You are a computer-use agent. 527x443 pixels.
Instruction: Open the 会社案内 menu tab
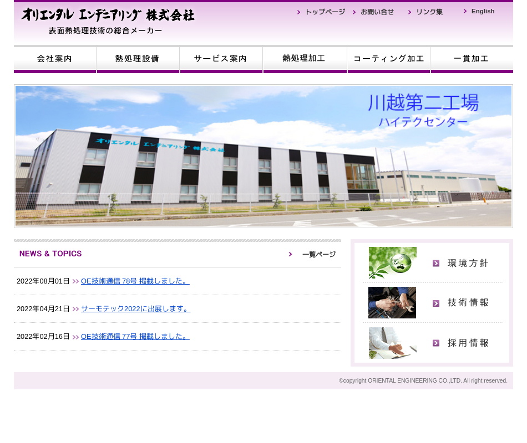[x=55, y=59]
